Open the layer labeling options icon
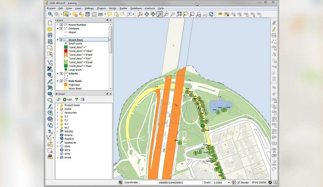Image resolution: width=323 pixels, height=187 pixels. [x=220, y=14]
